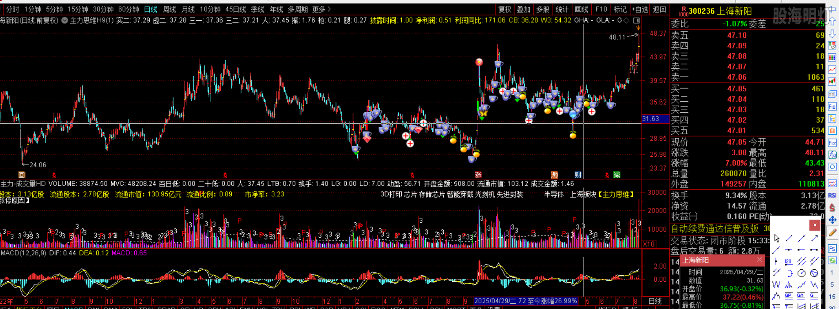This screenshot has width=839, height=309.
Task: Open the RSI indicator from sidebar
Action: 832,195
